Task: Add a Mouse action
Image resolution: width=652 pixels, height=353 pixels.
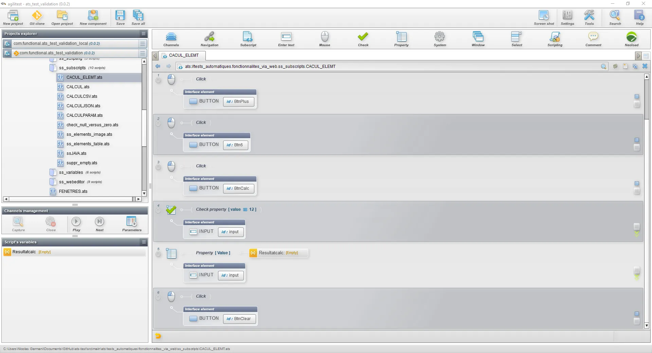Action: click(325, 39)
